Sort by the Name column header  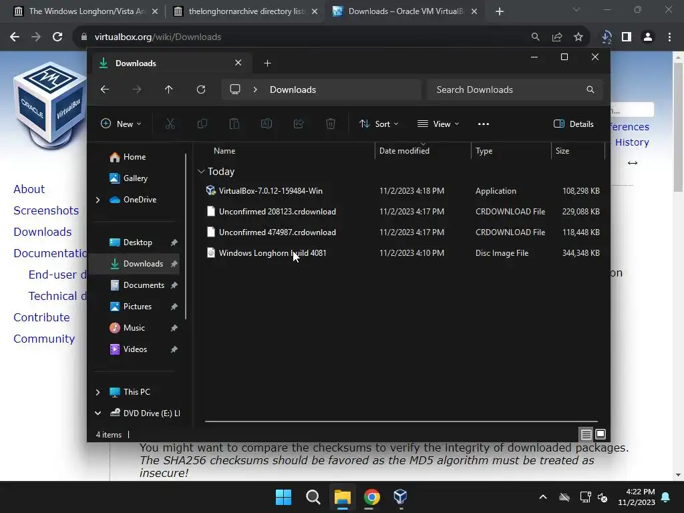(x=224, y=151)
